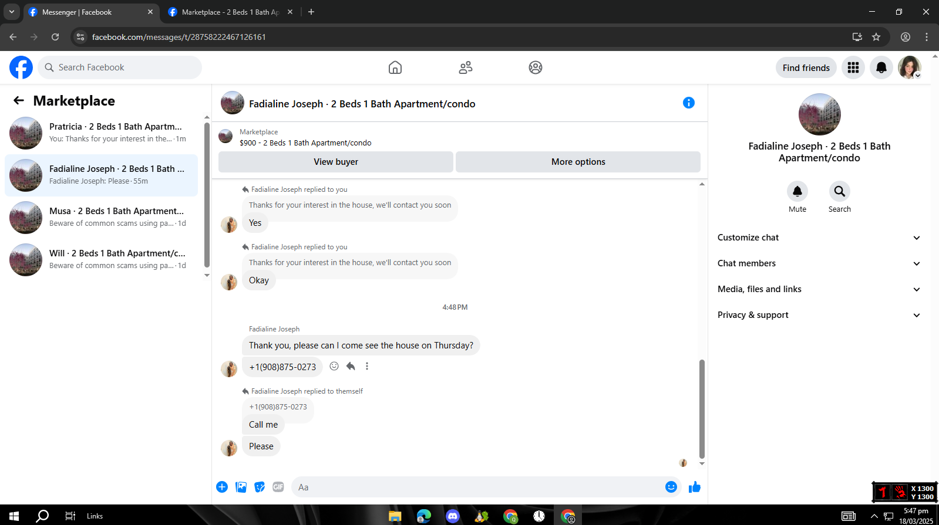Viewport: 939px width, 525px height.
Task: Open the Groups icon in top navigation
Action: (x=536, y=67)
